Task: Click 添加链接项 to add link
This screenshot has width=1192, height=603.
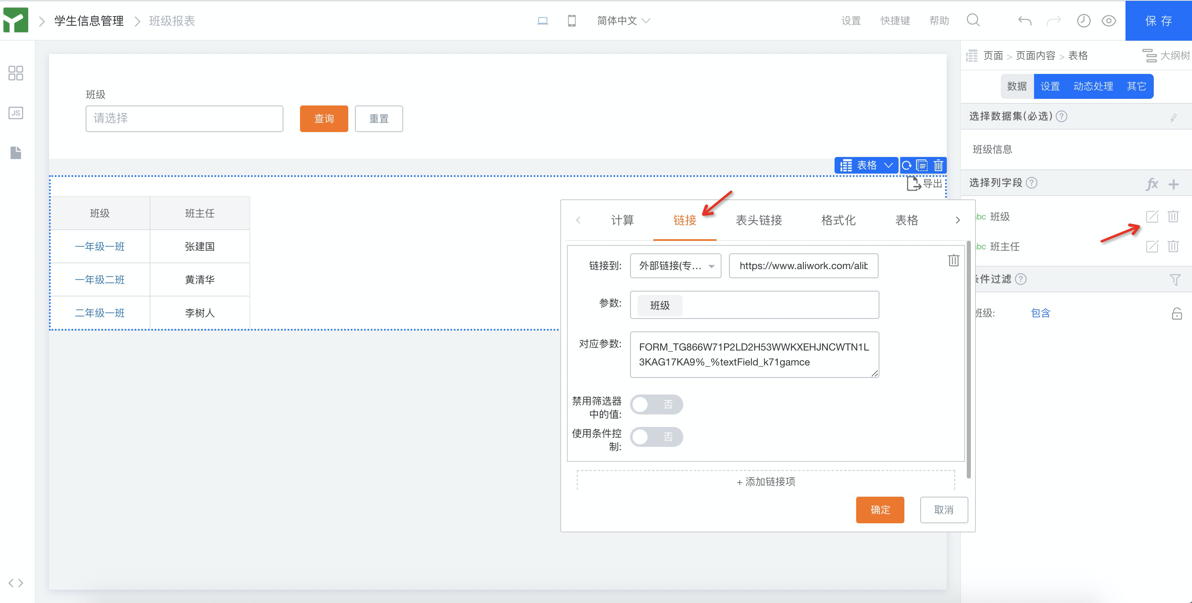Action: [765, 481]
